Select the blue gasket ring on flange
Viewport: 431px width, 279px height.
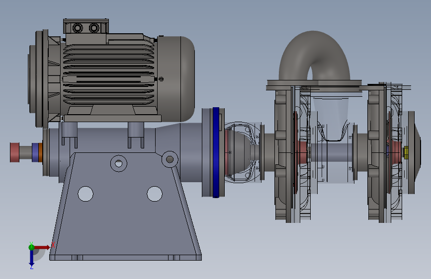tap(216, 152)
